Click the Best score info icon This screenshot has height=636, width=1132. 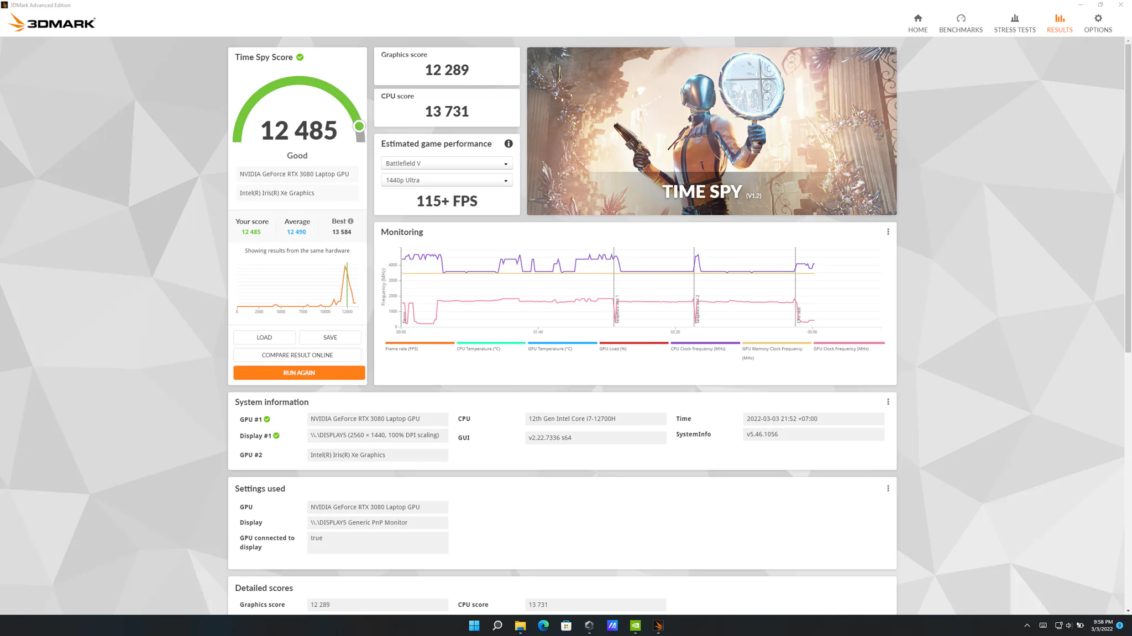pyautogui.click(x=350, y=221)
